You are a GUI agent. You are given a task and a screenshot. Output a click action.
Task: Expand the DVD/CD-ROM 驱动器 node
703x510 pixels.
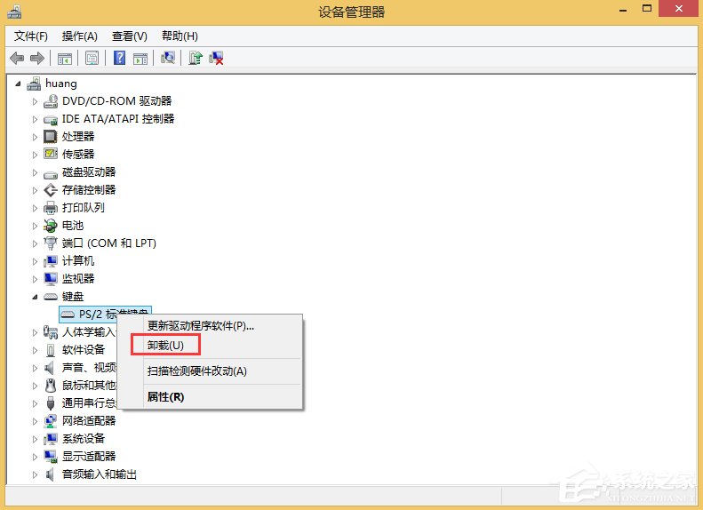point(35,101)
